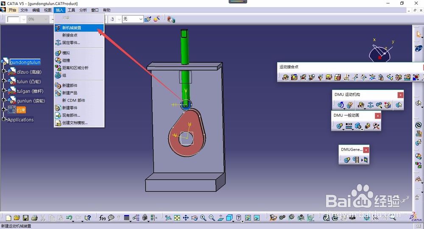
Task: Click Cylindrical Joint icon in 运动接合点 toolbar
Action: tap(303, 77)
